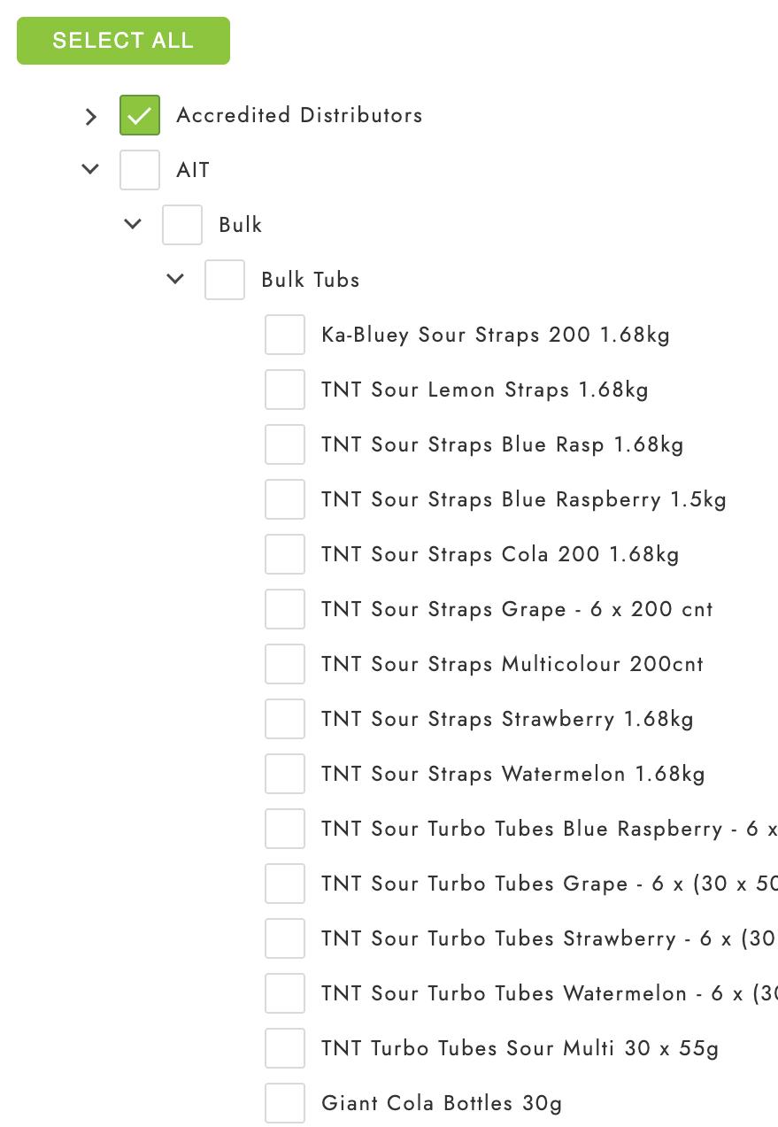This screenshot has width=778, height=1127.
Task: Enable the Bulk Tubs checkbox
Action: point(225,280)
